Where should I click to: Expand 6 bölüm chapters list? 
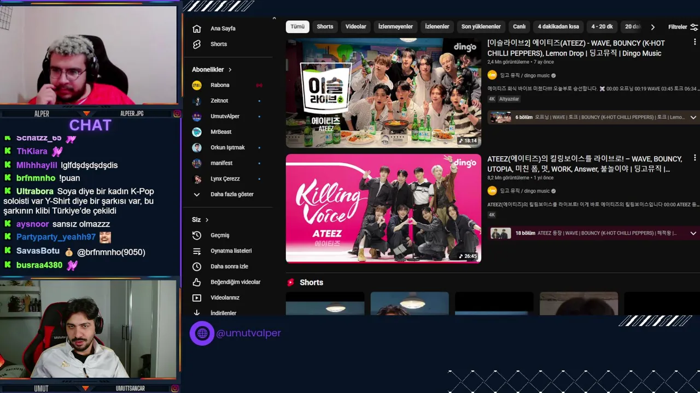693,117
